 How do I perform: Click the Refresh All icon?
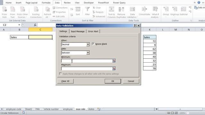(47, 12)
